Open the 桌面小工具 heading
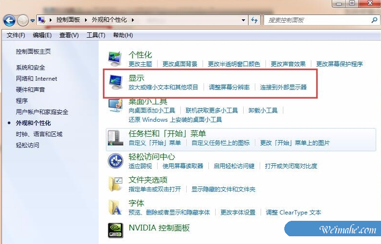This screenshot has height=244, width=381. coord(148,101)
